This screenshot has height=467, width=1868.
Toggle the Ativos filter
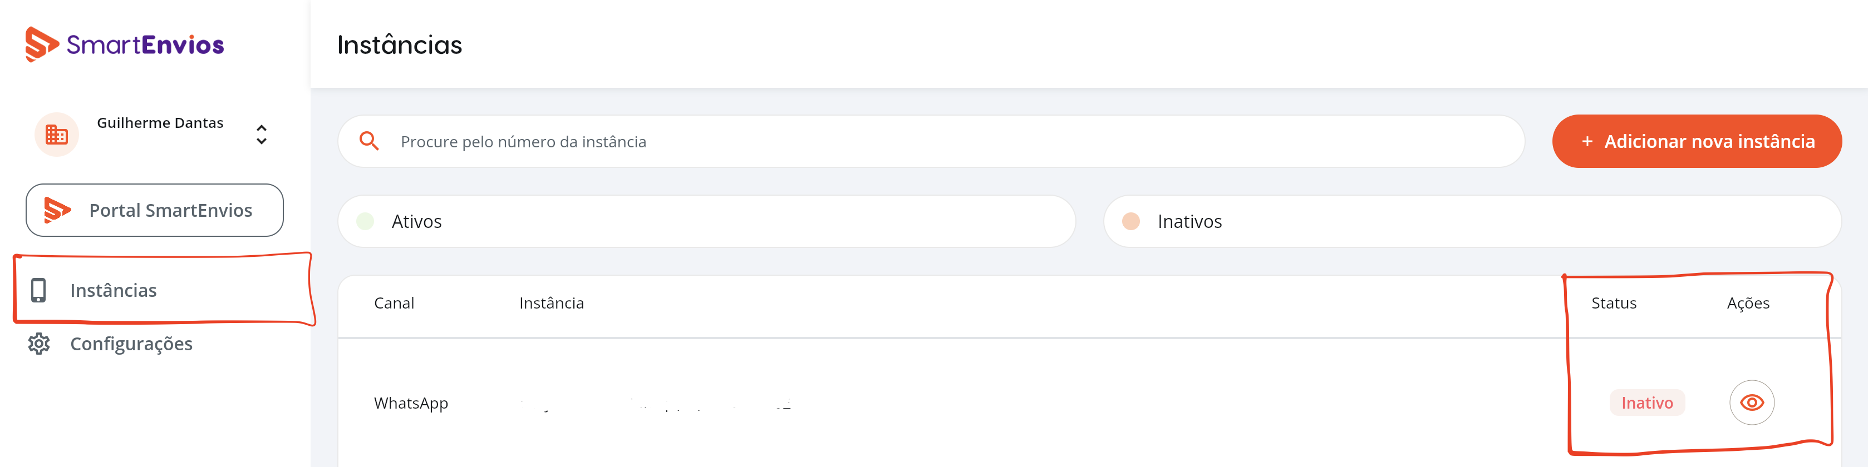[x=706, y=222]
